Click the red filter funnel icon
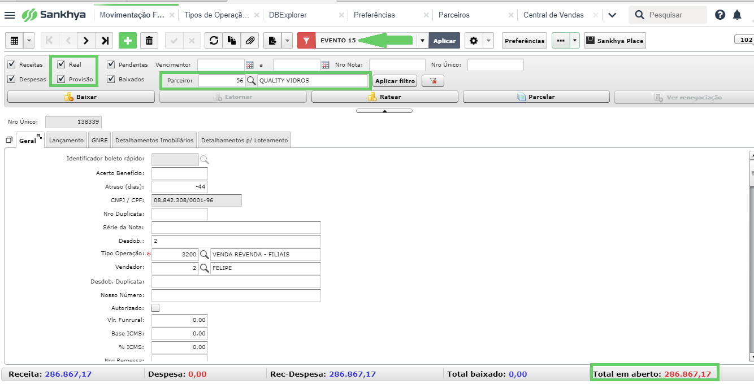The height and width of the screenshot is (384, 754). tap(306, 41)
